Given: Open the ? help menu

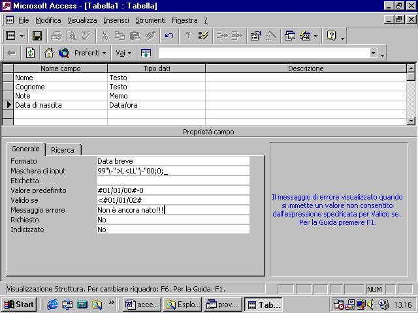Looking at the screenshot, I should [x=206, y=20].
